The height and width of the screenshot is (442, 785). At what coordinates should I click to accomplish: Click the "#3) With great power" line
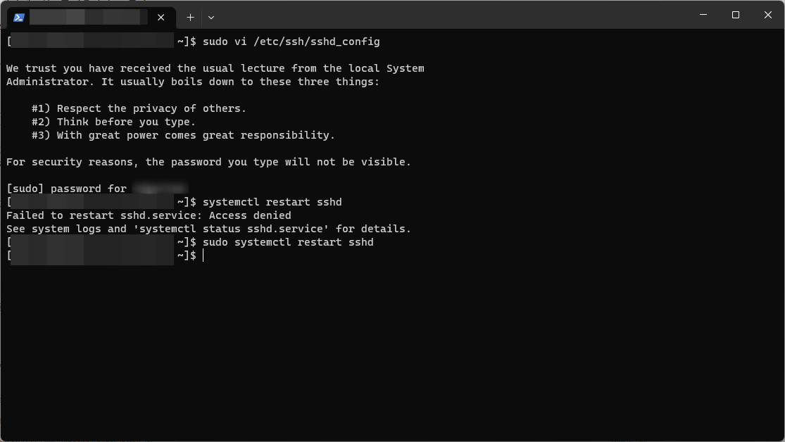pos(183,135)
